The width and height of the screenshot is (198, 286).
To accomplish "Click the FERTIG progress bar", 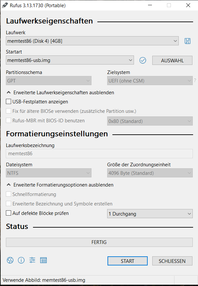I will pyautogui.click(x=99, y=242).
